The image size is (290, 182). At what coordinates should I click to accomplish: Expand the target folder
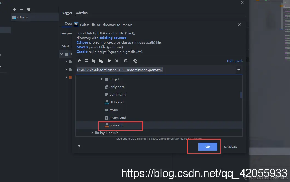click(x=101, y=79)
